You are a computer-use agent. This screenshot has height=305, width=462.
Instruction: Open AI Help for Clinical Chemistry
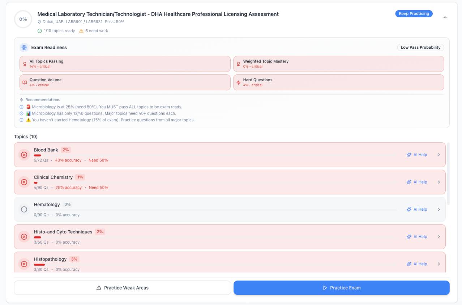point(417,182)
